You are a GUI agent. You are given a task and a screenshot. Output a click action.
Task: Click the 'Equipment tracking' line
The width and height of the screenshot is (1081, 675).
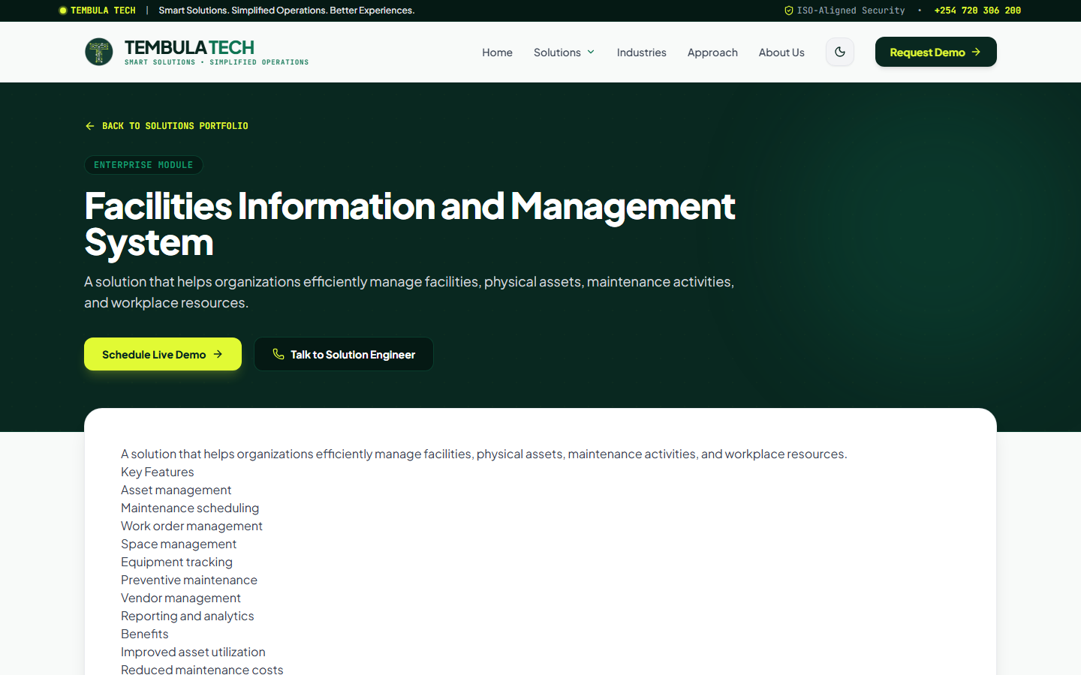(176, 562)
